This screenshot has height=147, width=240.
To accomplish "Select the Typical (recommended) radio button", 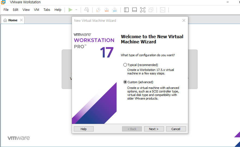I will tap(125, 65).
